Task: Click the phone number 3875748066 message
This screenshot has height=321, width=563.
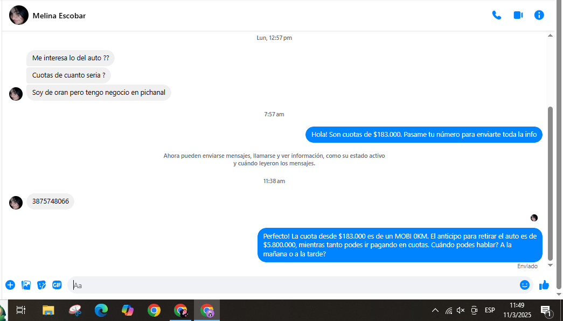Action: click(x=50, y=201)
